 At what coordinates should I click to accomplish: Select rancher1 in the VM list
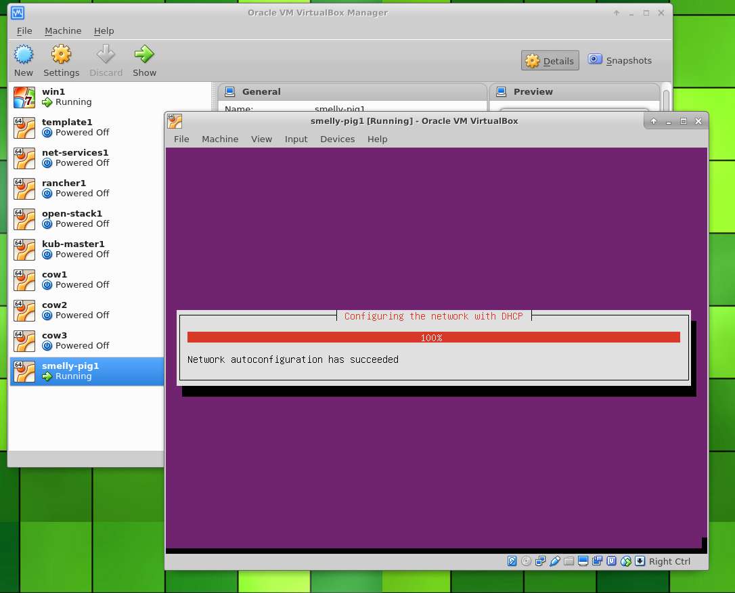pyautogui.click(x=86, y=188)
